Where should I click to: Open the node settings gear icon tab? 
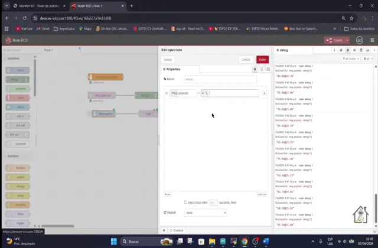click(x=255, y=69)
